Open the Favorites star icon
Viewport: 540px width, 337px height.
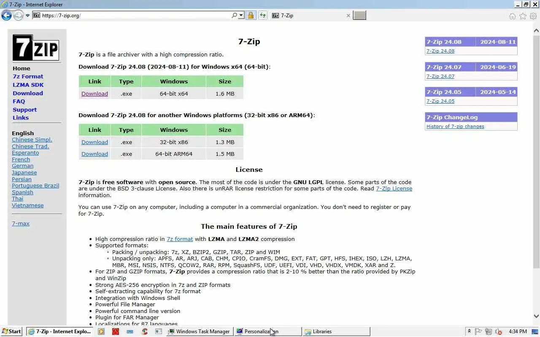pyautogui.click(x=523, y=16)
